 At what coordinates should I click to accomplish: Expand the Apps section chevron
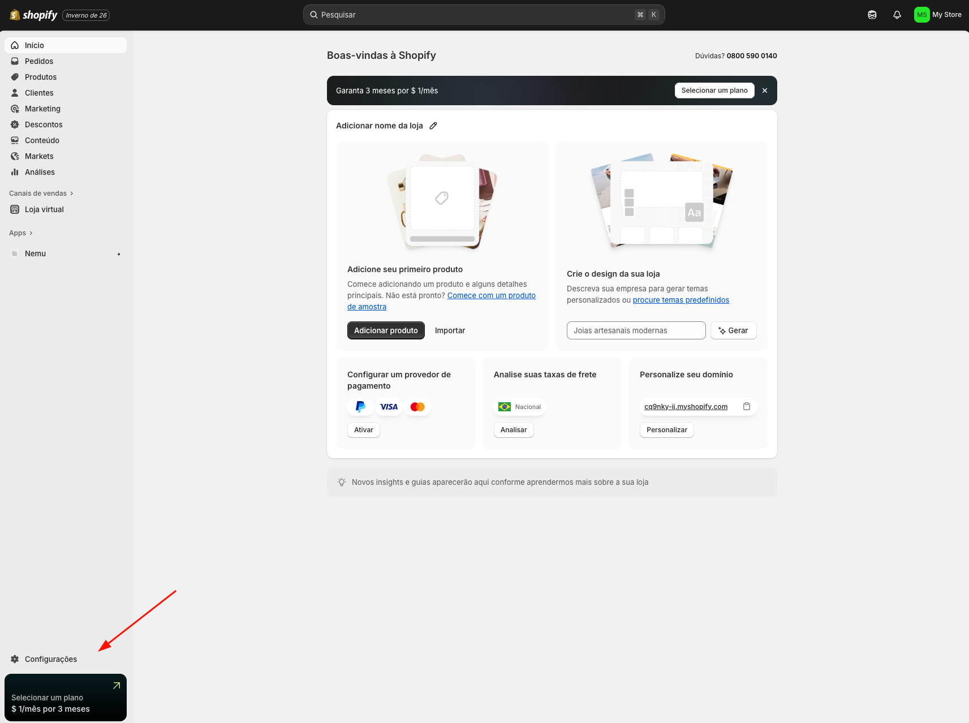[31, 233]
